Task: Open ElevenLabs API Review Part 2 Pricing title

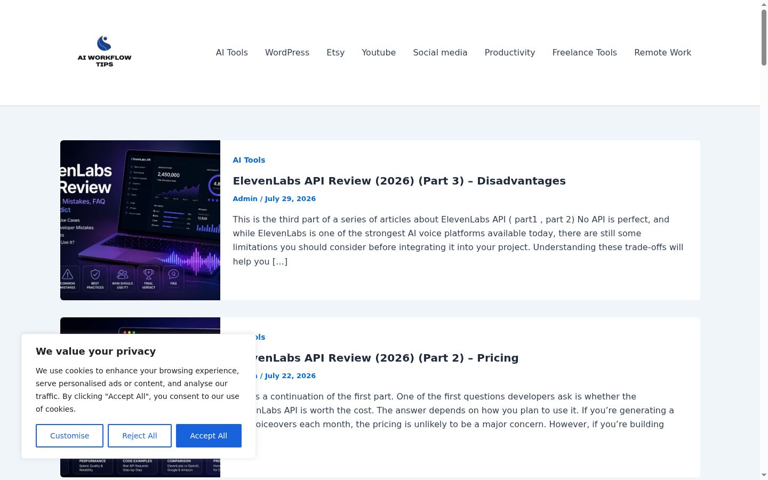Action: coord(387,358)
